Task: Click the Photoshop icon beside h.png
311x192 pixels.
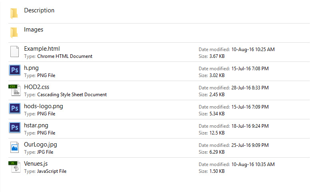Action: coord(15,70)
